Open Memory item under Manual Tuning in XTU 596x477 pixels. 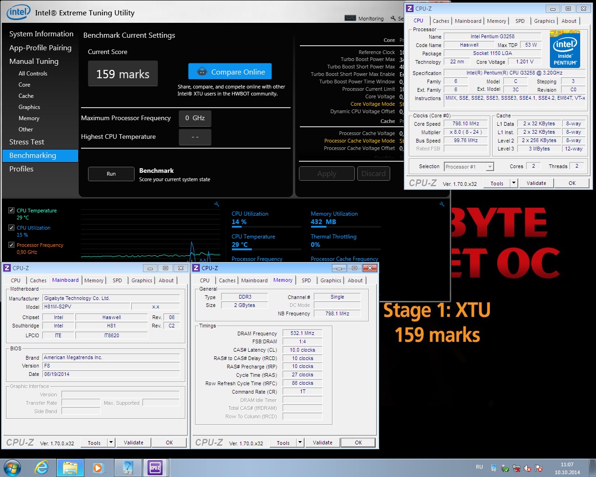coord(29,118)
